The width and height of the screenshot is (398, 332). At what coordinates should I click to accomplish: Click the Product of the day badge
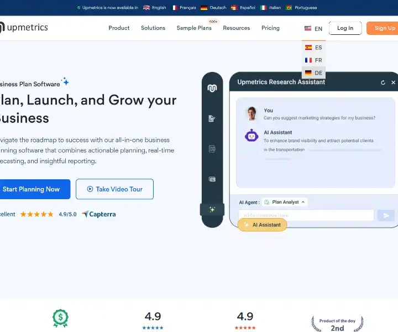coord(337,324)
